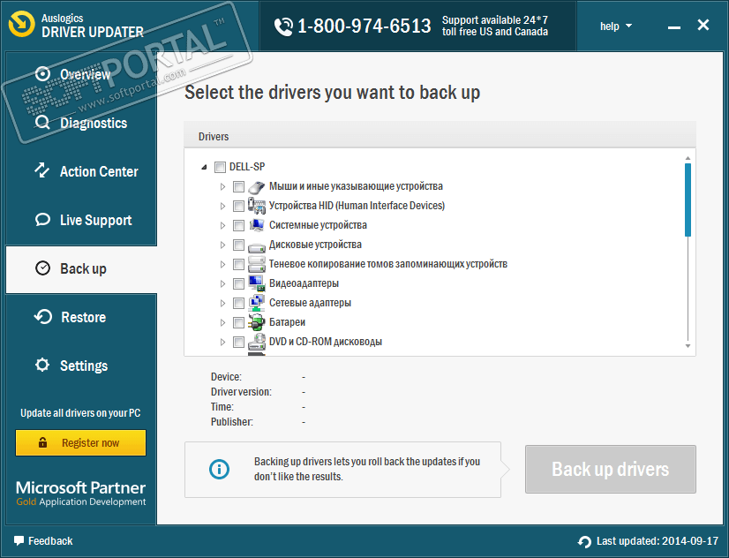Select the DELL-SP tree label
This screenshot has width=729, height=558.
click(247, 167)
